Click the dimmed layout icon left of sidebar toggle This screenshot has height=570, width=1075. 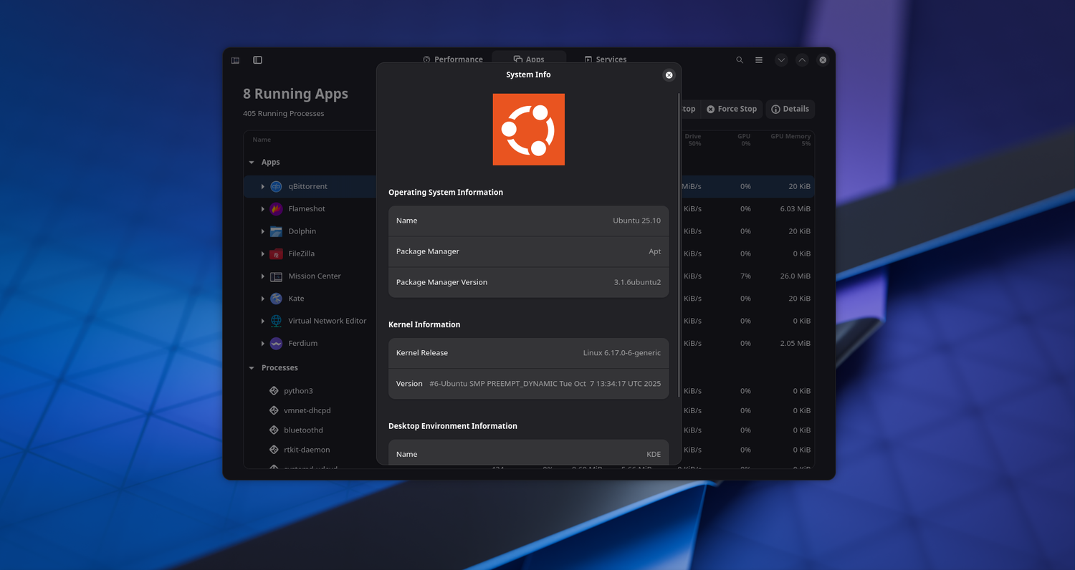click(x=235, y=60)
